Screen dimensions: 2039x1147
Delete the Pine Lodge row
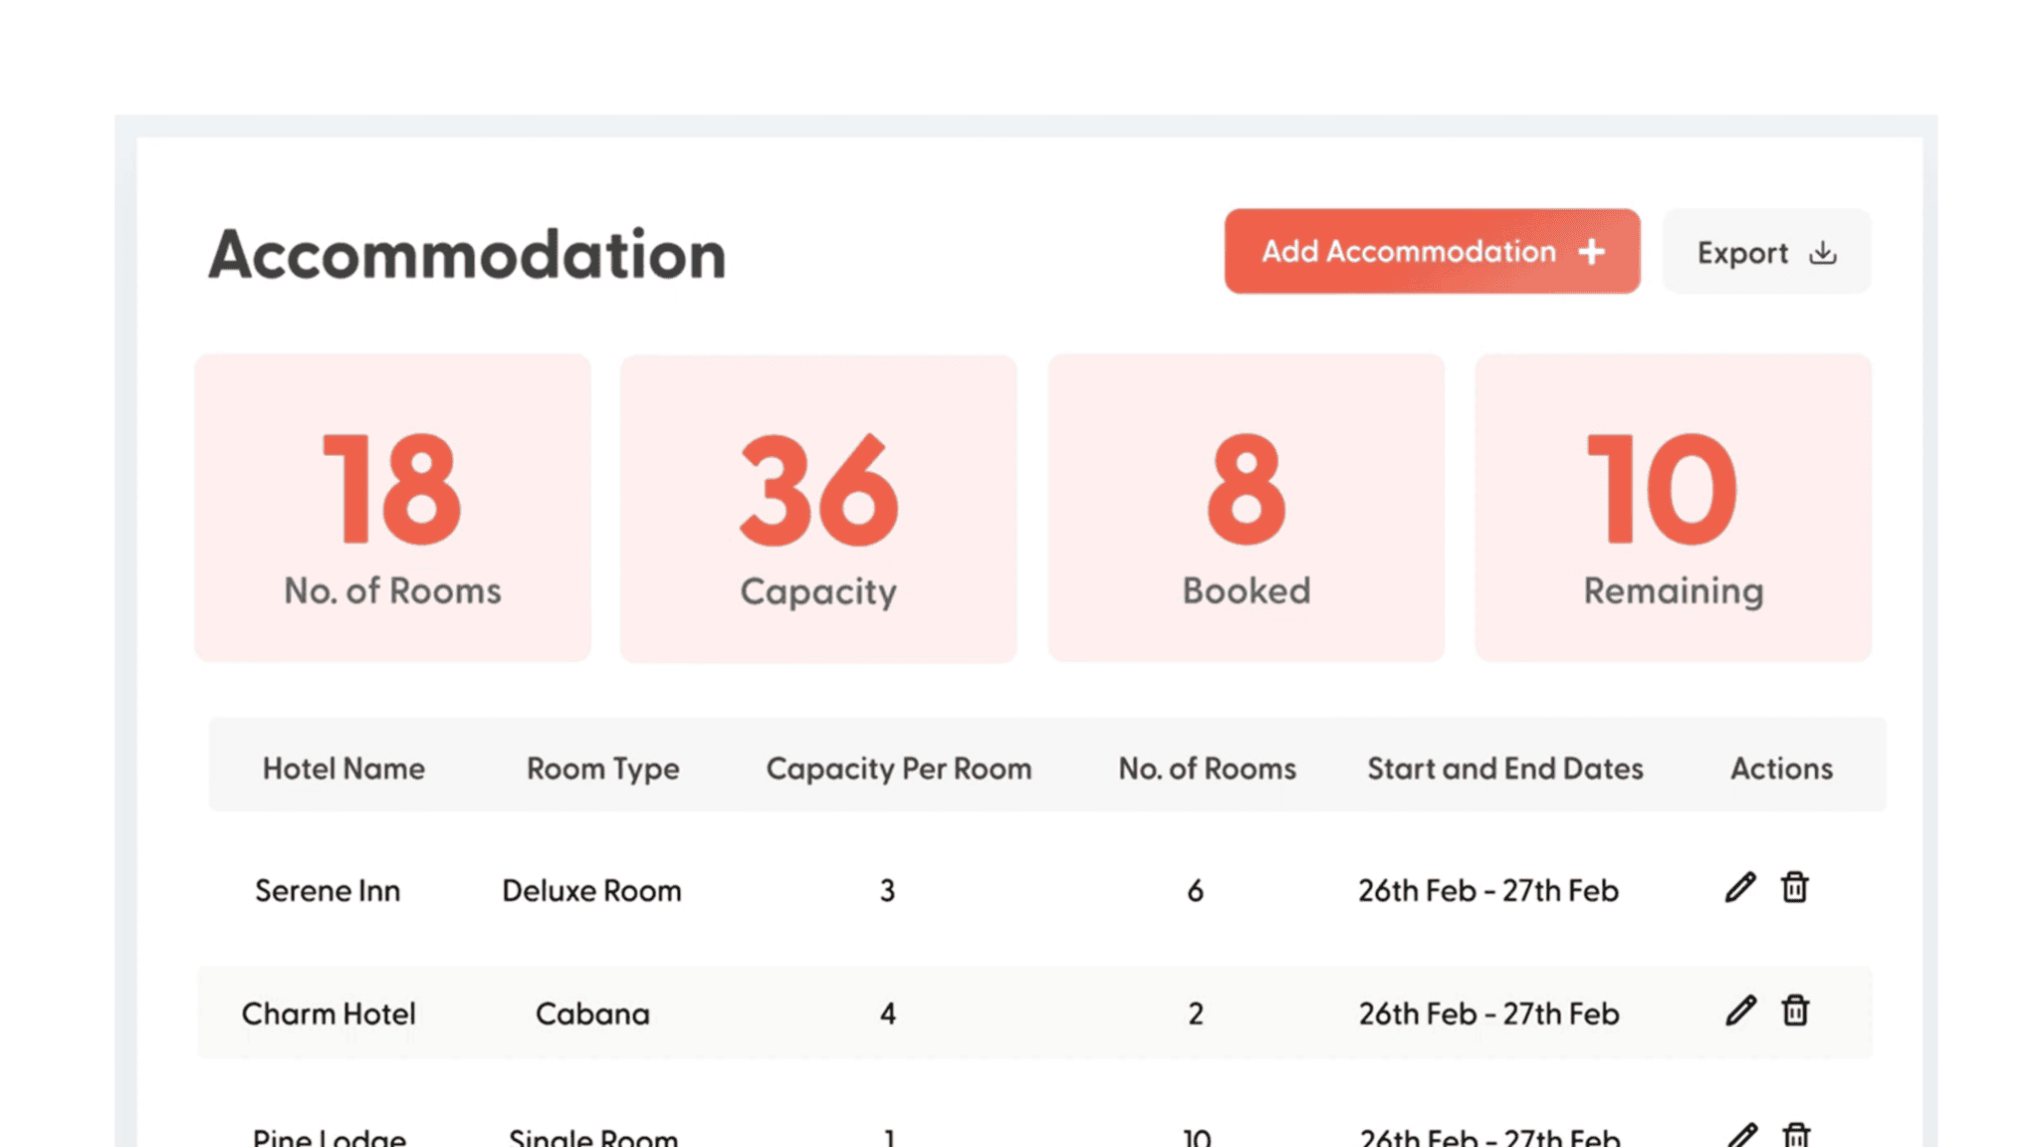tap(1794, 1135)
